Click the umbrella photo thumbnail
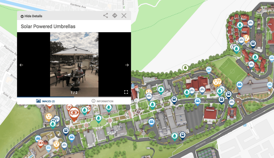The height and width of the screenshot is (158, 274). [x=74, y=64]
